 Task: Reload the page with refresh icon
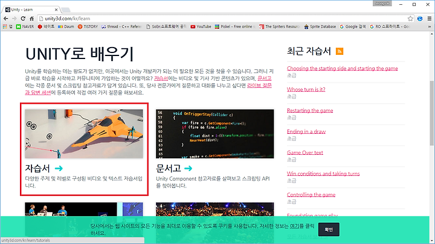23,19
